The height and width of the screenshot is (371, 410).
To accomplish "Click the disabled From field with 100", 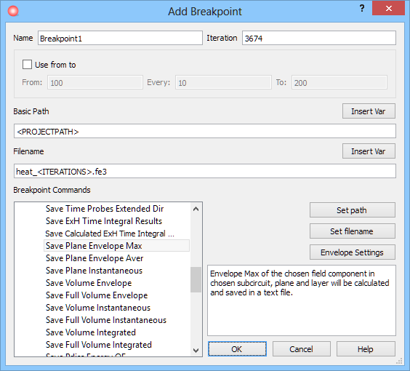I will pos(95,83).
